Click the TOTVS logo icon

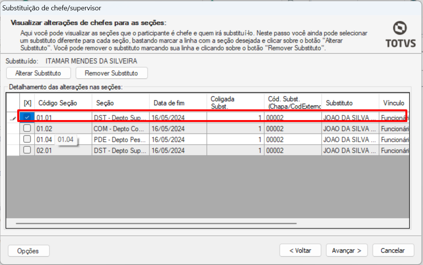[x=400, y=28]
